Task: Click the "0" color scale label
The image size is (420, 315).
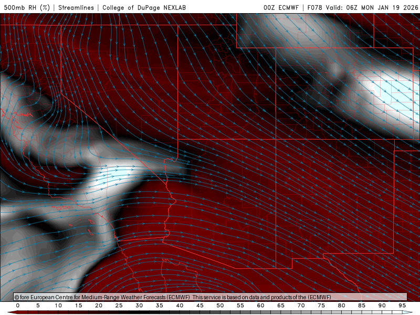Action: (18, 306)
